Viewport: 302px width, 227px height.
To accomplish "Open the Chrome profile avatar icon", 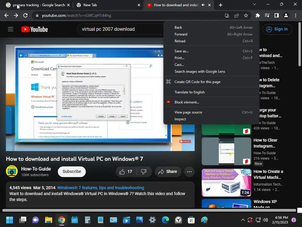I will point(286,15).
